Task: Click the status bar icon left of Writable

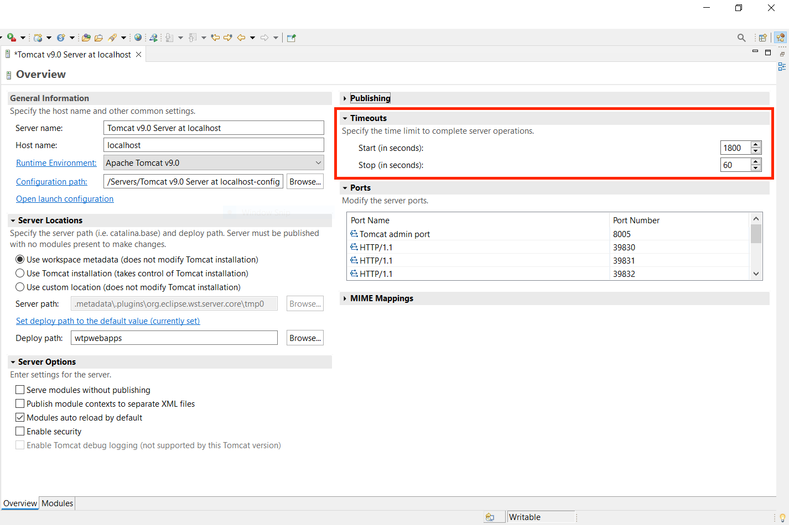Action: pos(490,517)
